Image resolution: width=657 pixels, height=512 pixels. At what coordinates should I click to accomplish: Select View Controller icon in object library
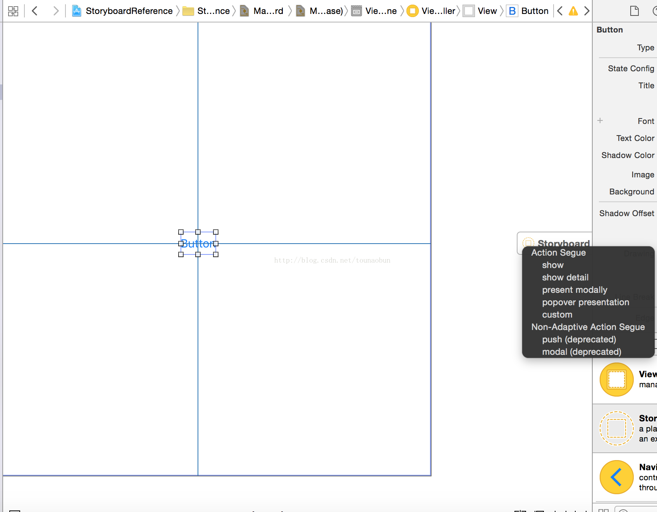coord(617,380)
